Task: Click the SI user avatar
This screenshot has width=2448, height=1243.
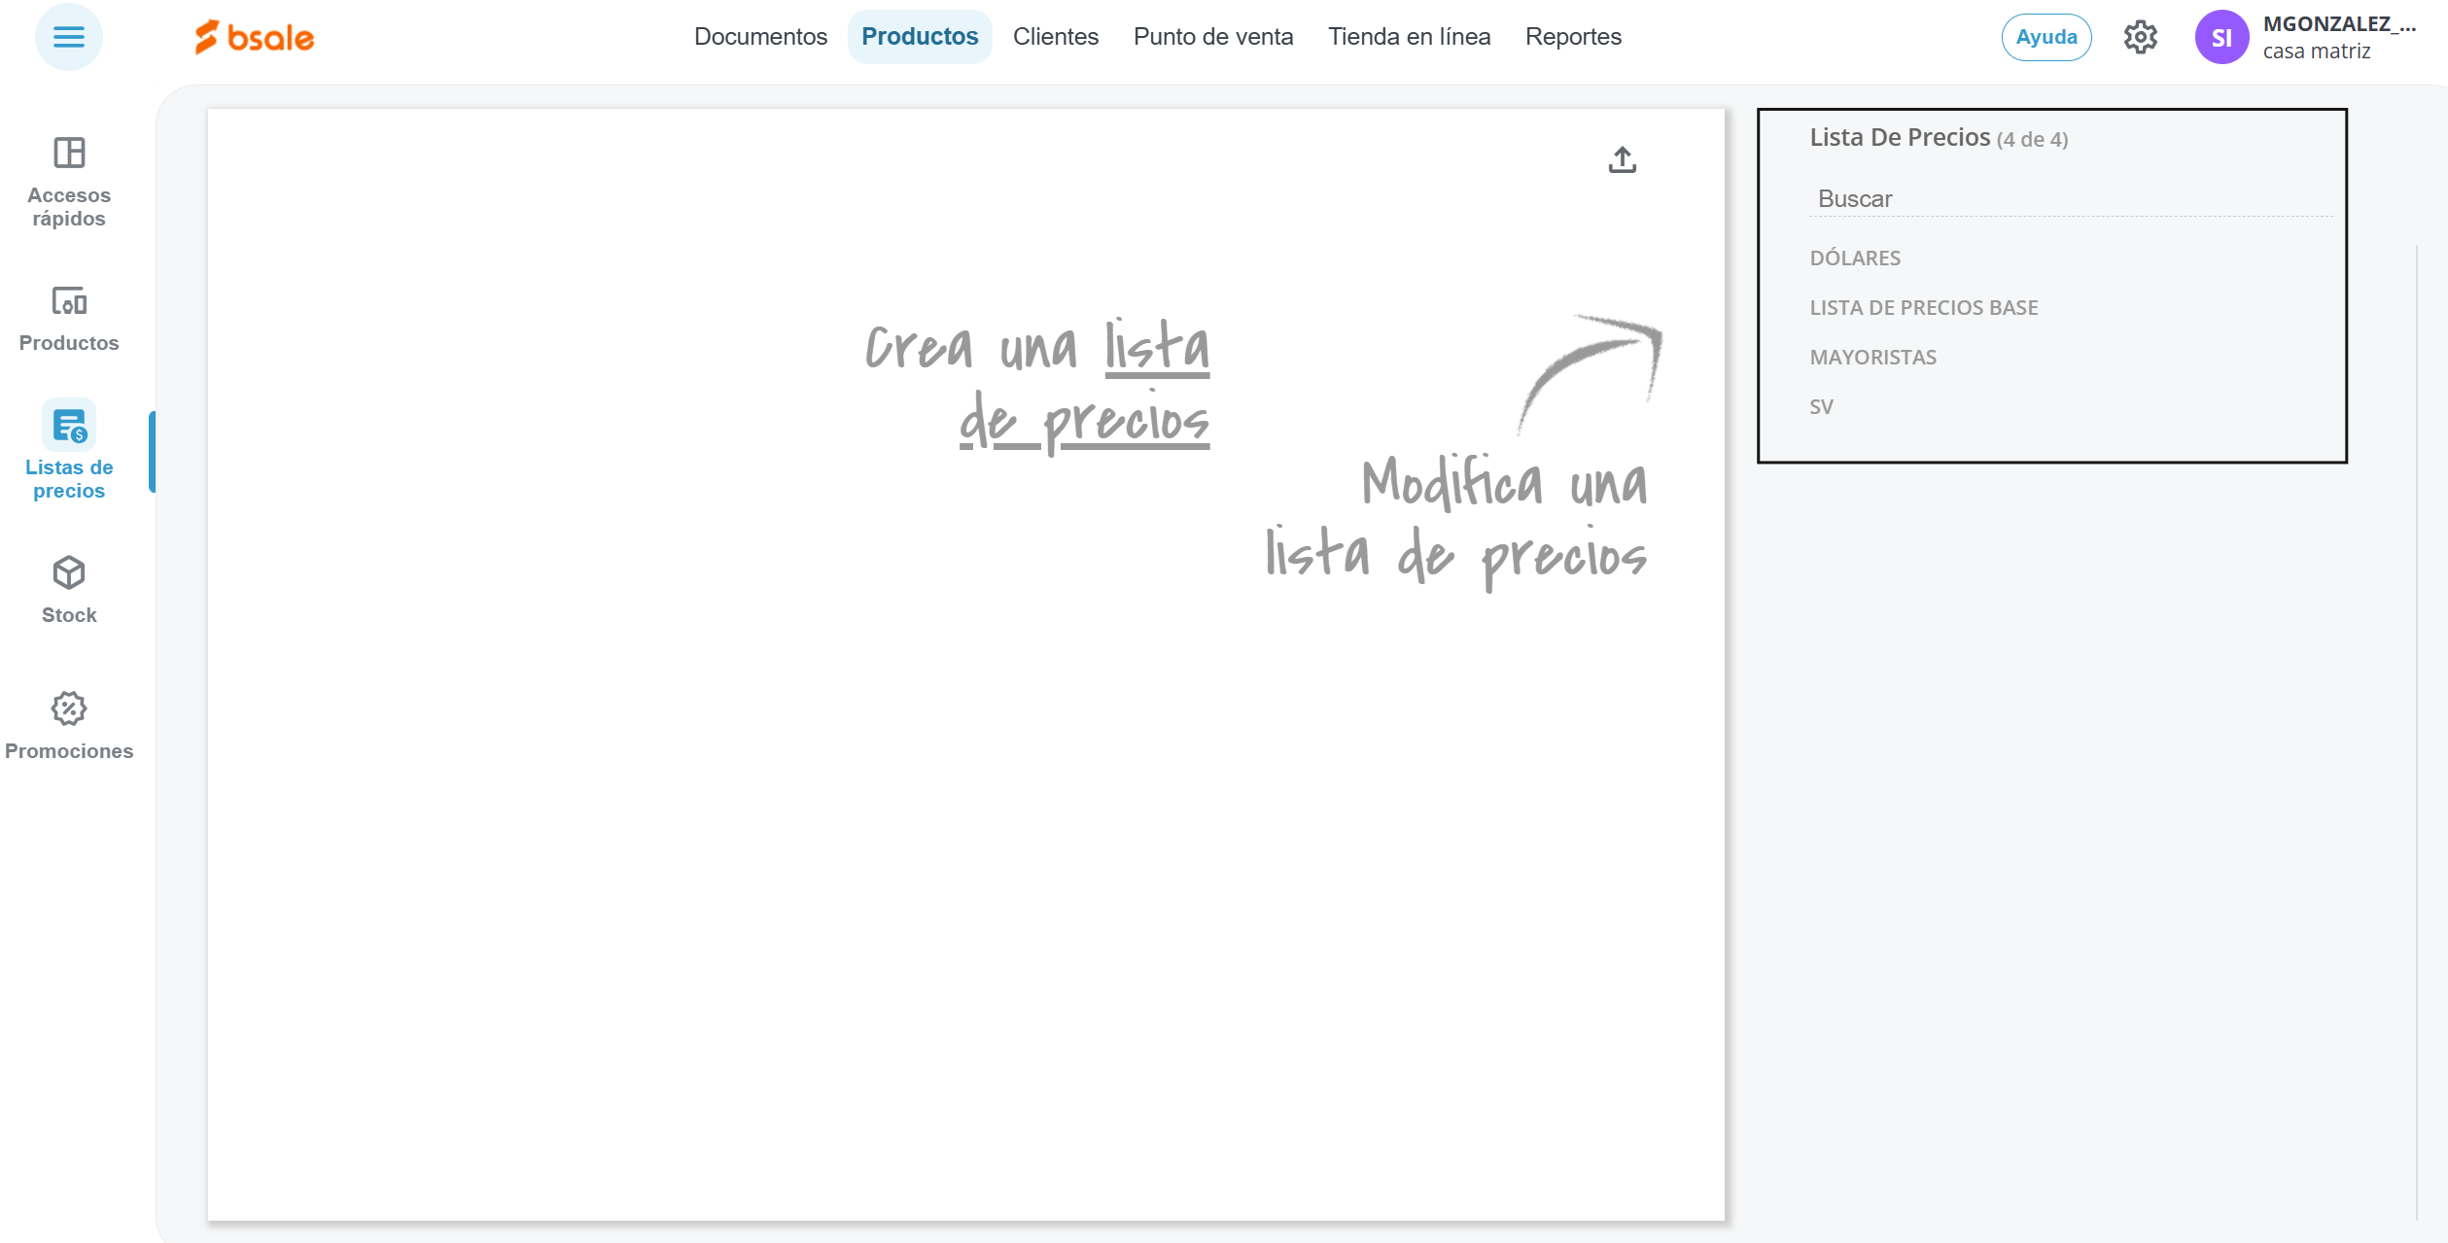Action: point(2221,37)
